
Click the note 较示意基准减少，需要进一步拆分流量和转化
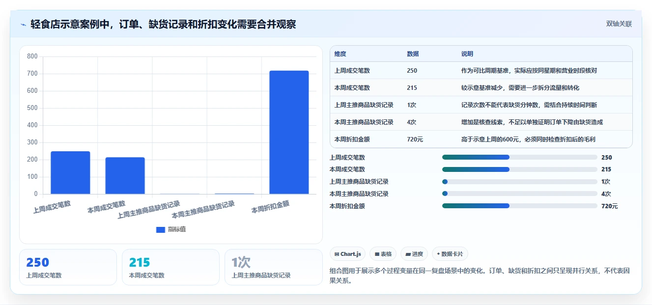click(520, 88)
